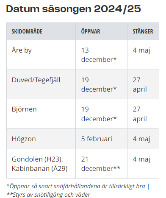Select the ÖPPNAR column header
Viewport: 166px width, 198px height.
pos(91,31)
